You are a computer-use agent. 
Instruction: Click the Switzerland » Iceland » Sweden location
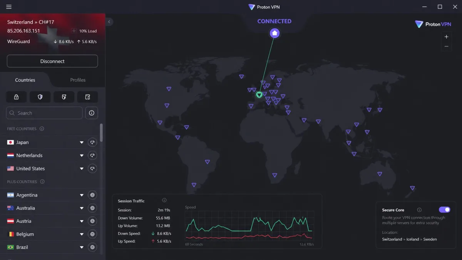click(x=409, y=239)
